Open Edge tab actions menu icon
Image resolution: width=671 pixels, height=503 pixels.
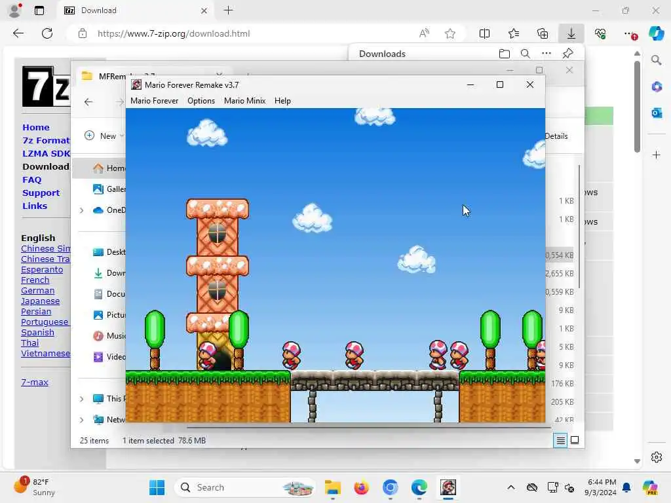tap(39, 10)
